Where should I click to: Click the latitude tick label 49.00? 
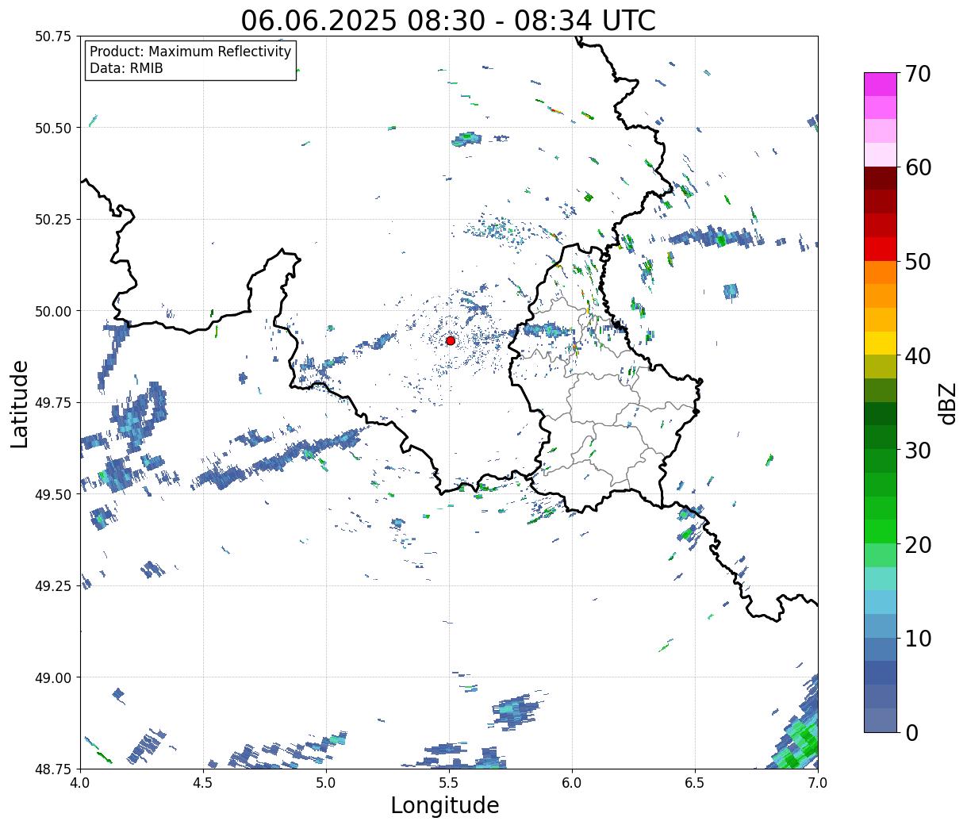point(53,677)
